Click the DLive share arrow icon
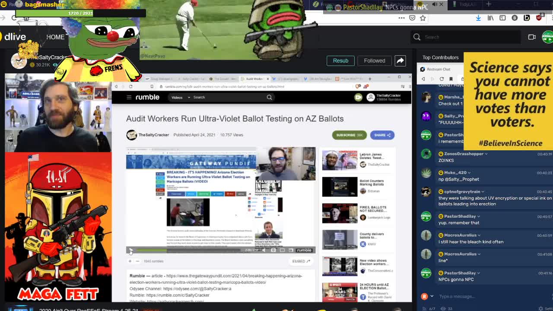 (400, 60)
